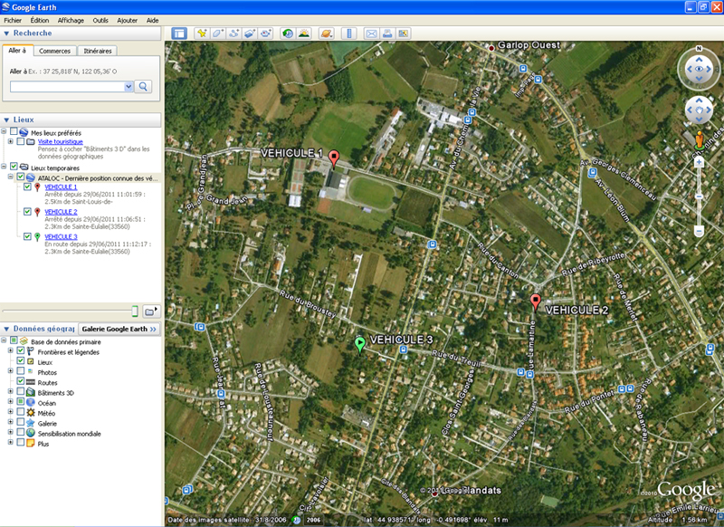
Task: Click the historical imagery clock in status bar
Action: (297, 520)
